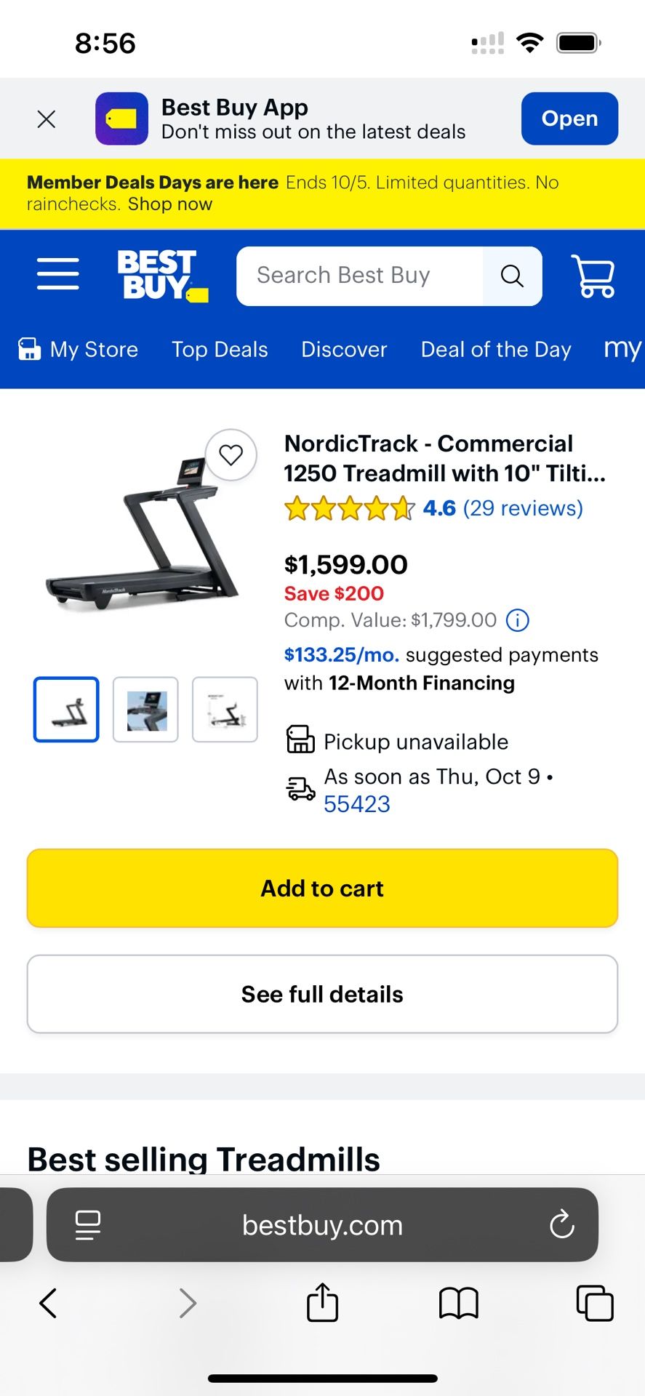Reload the page in Safari
Image resolution: width=645 pixels, height=1396 pixels.
click(x=561, y=1225)
